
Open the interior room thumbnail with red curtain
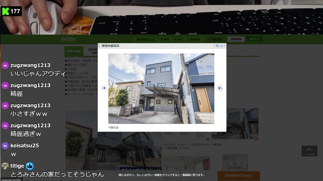tap(186, 162)
